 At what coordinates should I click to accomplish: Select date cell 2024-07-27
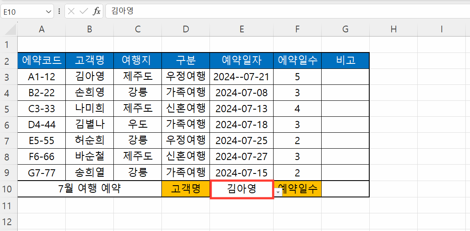242,157
